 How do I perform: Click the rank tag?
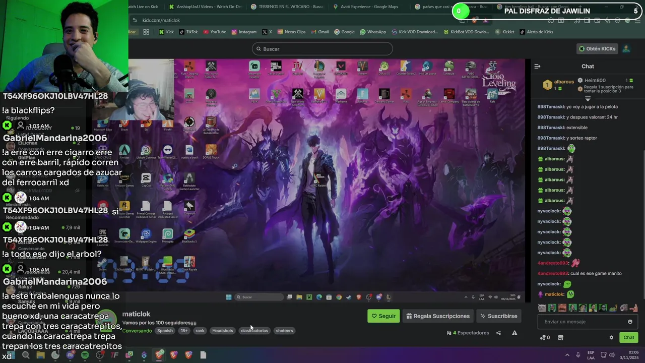[x=200, y=331]
